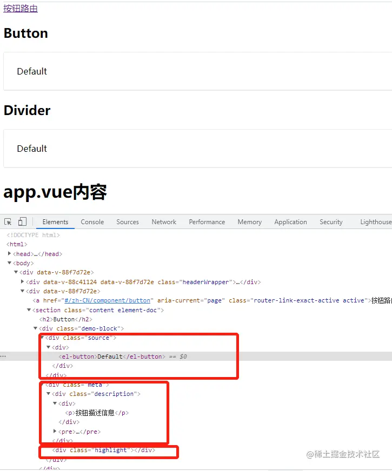Collapse the description div node
Image resolution: width=392 pixels, height=471 pixels.
coord(49,394)
